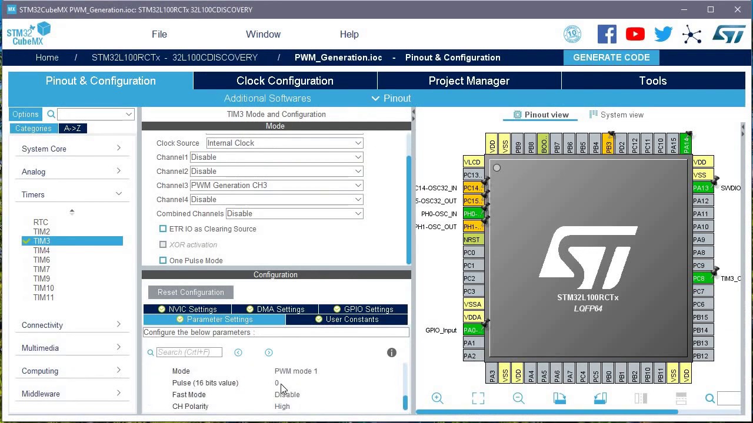Open Additional Softwares
Image resolution: width=753 pixels, height=423 pixels.
tap(267, 98)
